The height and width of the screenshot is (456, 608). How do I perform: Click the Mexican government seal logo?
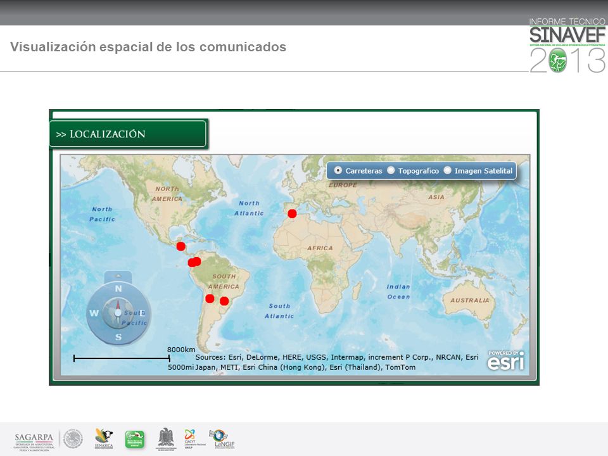[73, 439]
